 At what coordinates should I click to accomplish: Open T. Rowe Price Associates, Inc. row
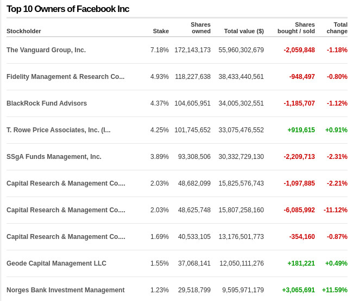point(59,130)
